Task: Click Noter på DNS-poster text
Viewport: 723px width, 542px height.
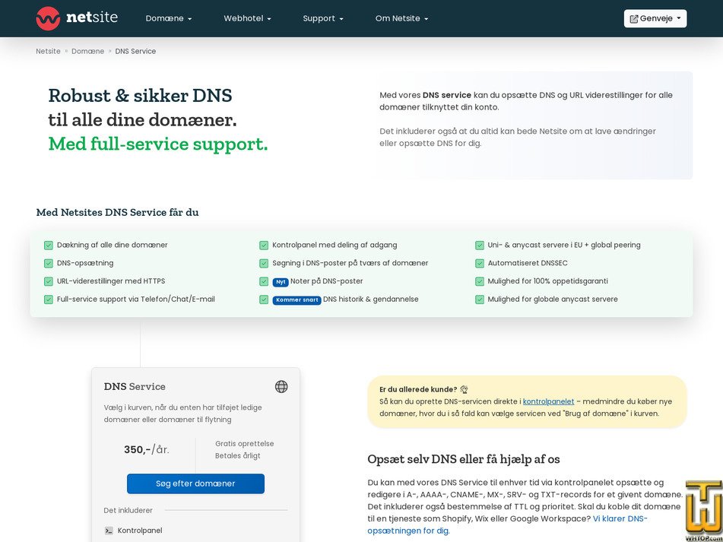Action: tap(326, 281)
